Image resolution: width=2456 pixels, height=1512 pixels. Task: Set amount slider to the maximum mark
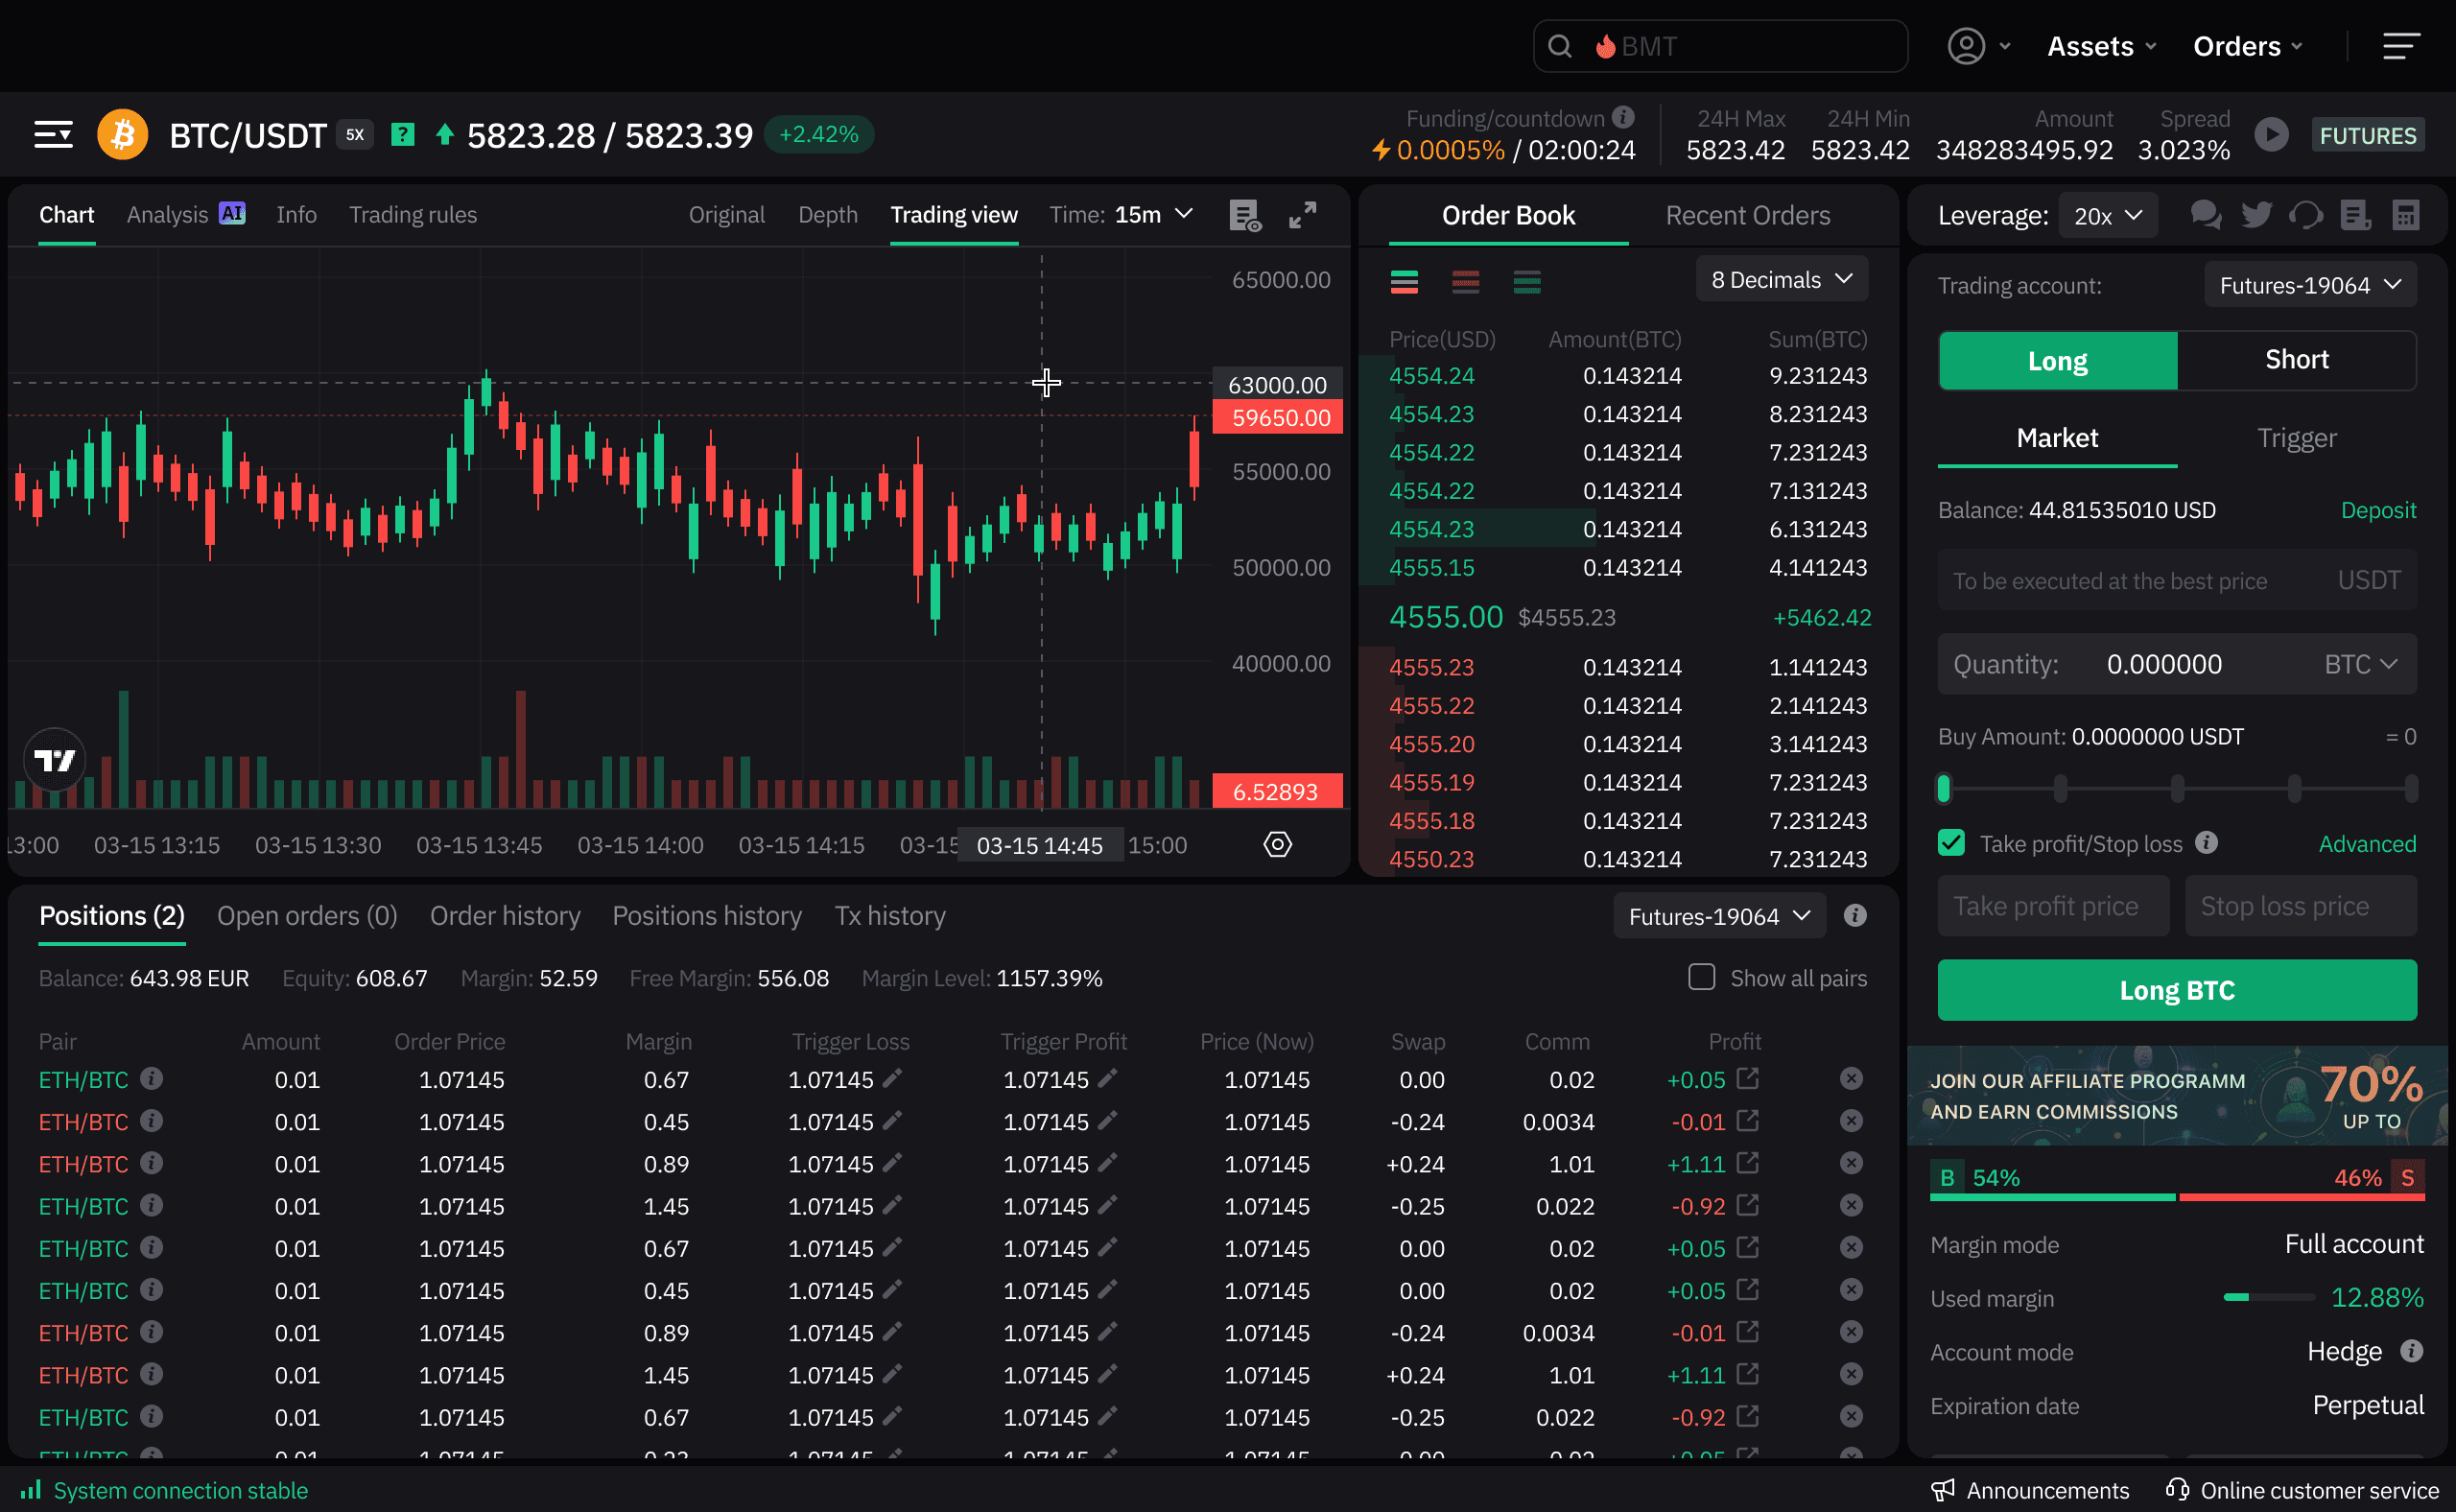[2410, 789]
